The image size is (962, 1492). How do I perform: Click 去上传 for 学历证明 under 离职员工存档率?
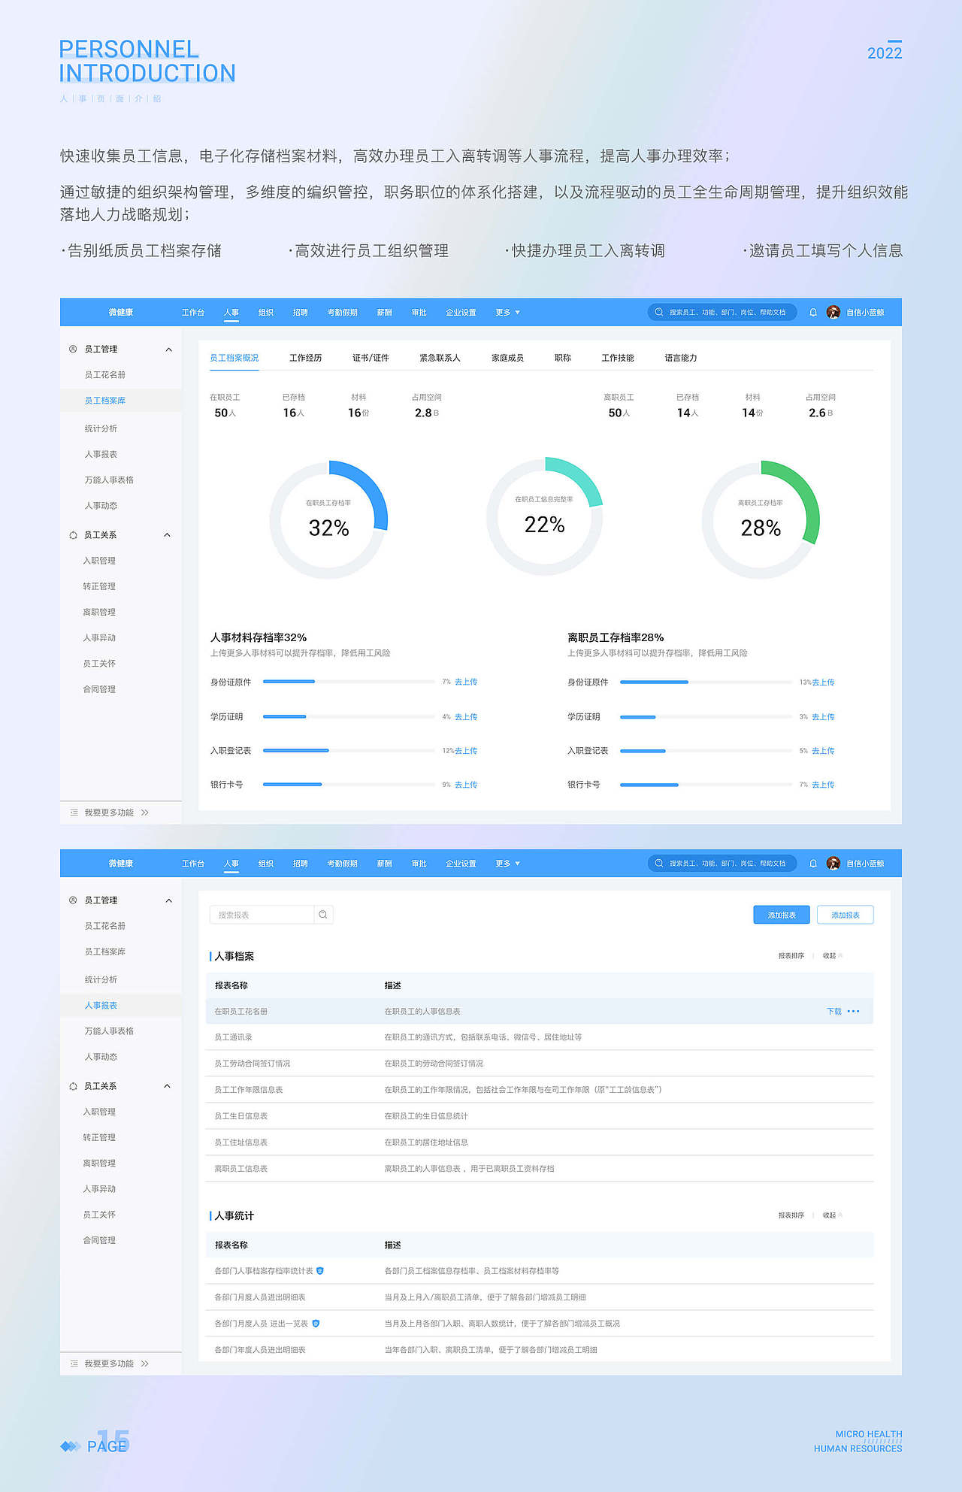coord(823,717)
